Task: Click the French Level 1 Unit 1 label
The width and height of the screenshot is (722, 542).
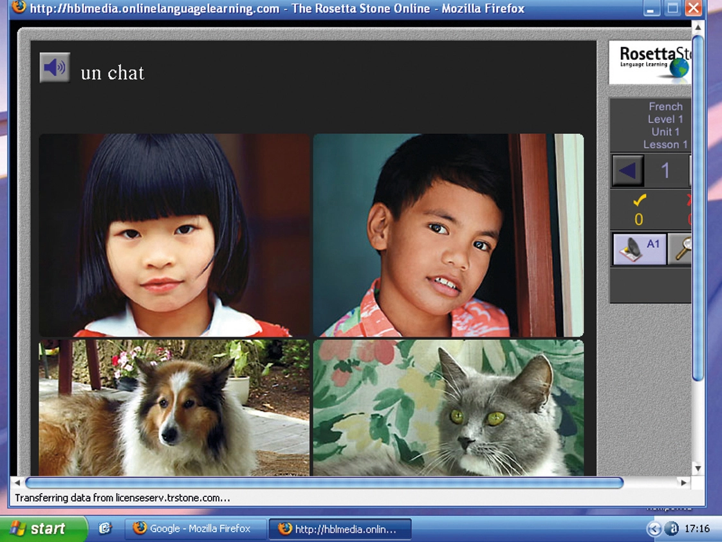Action: [x=665, y=126]
